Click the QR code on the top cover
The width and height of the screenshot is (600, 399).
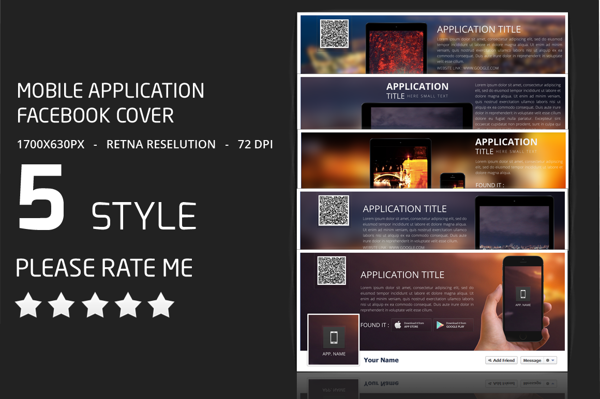tap(334, 34)
